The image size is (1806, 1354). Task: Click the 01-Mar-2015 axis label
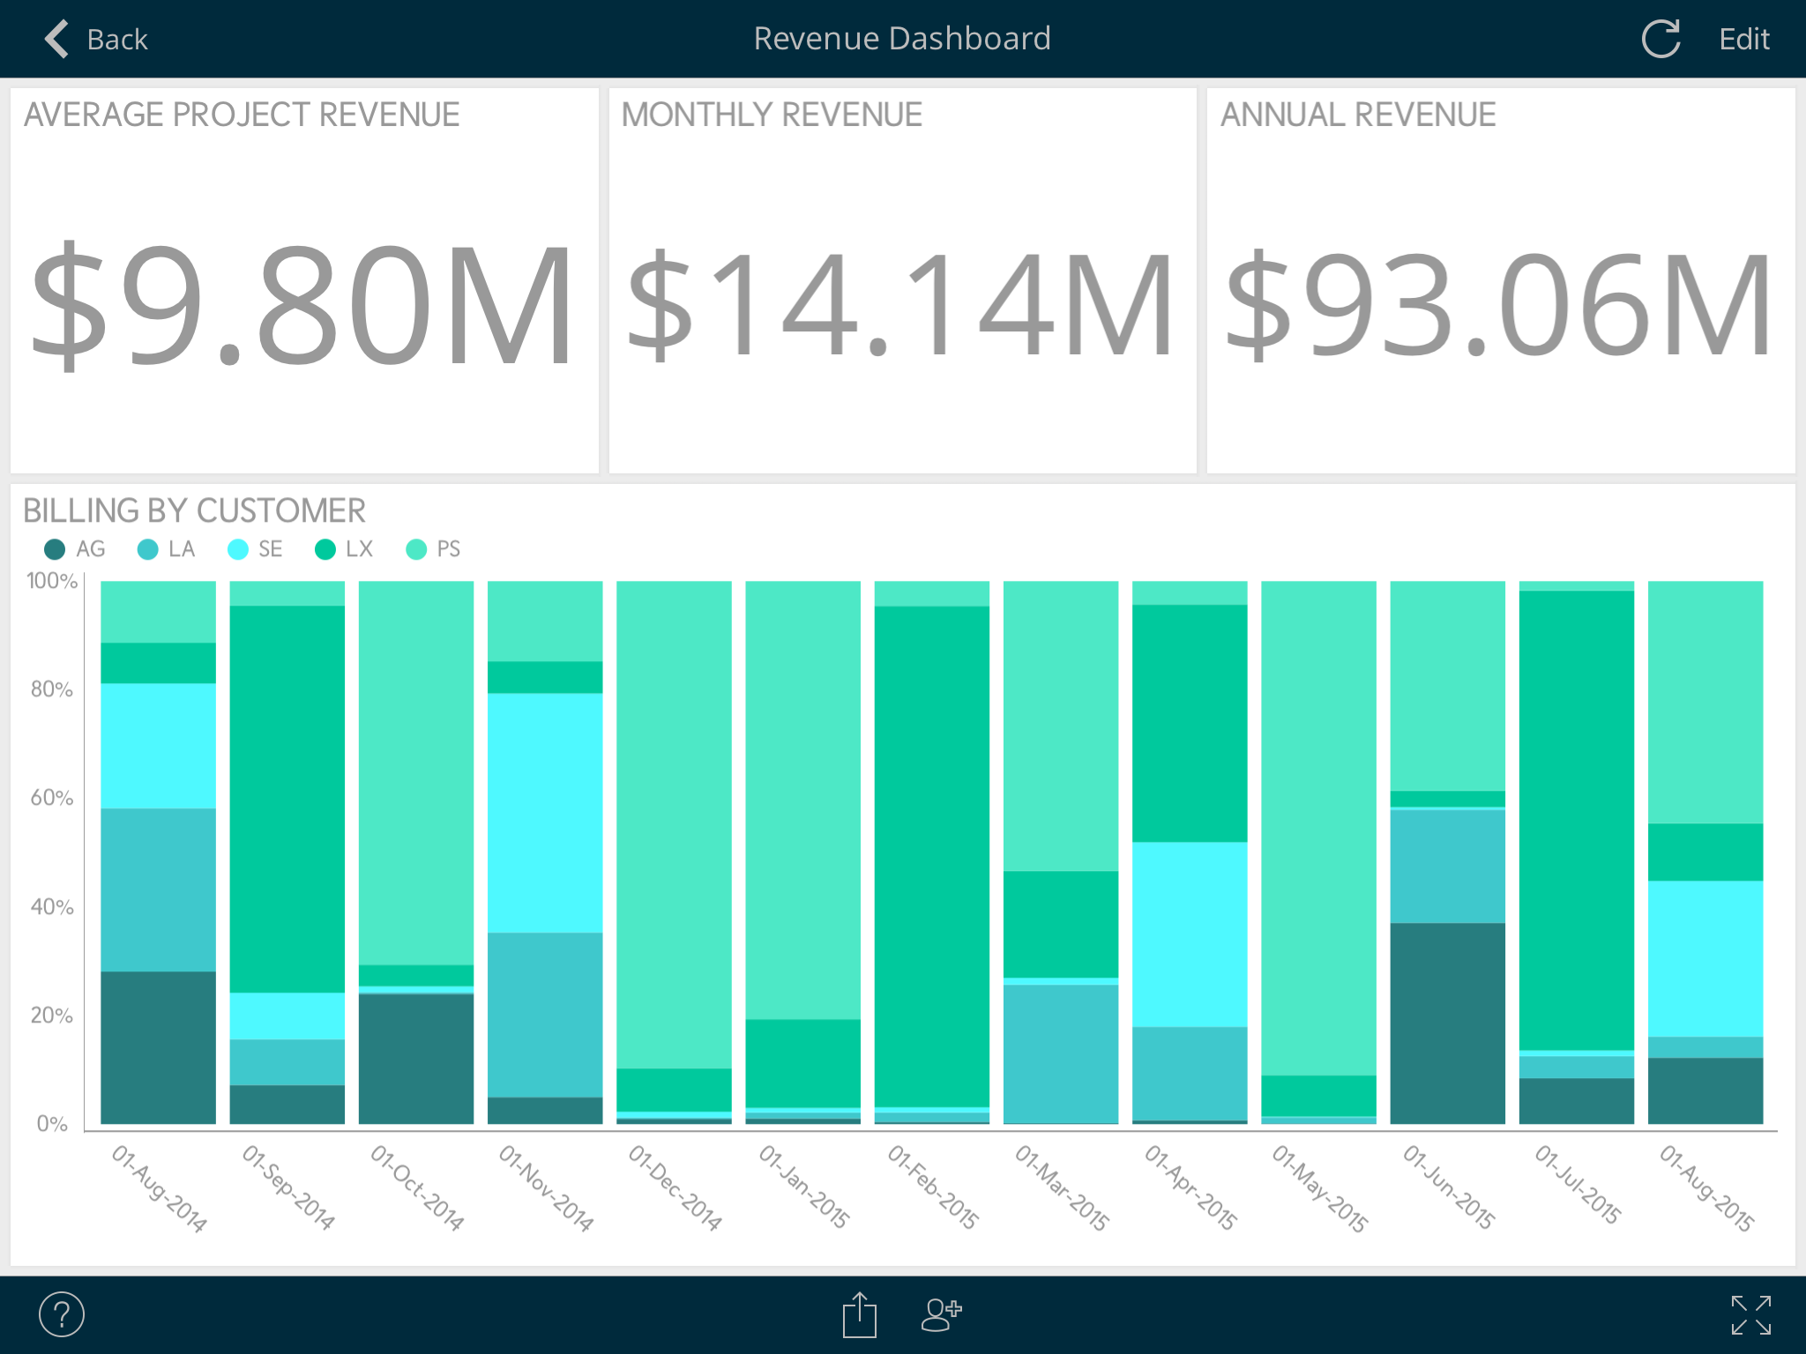1062,1187
